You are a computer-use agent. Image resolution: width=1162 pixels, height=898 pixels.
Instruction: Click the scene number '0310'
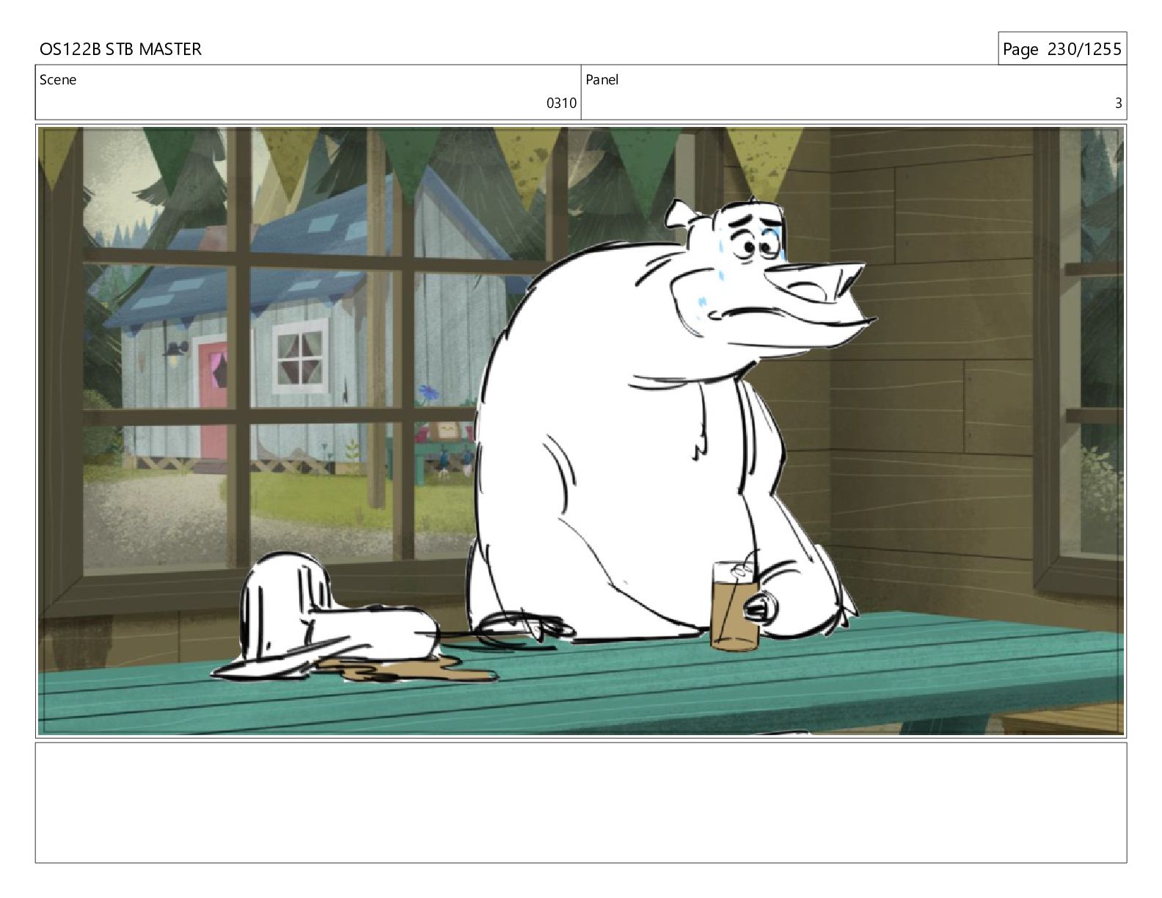click(x=561, y=103)
